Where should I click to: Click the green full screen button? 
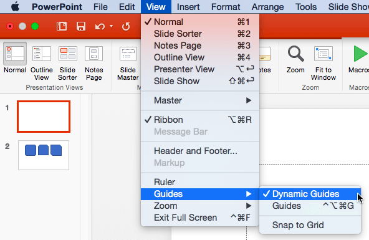click(35, 26)
